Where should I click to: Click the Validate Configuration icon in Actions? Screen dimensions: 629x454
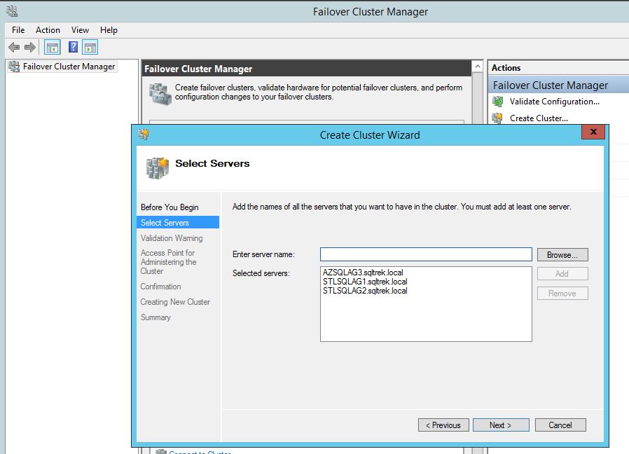(498, 102)
